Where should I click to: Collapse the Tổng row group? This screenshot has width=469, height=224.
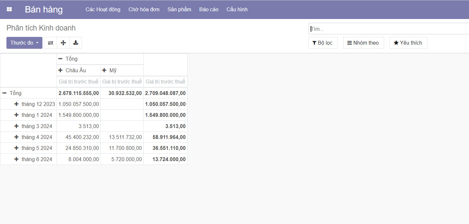[x=12, y=93]
